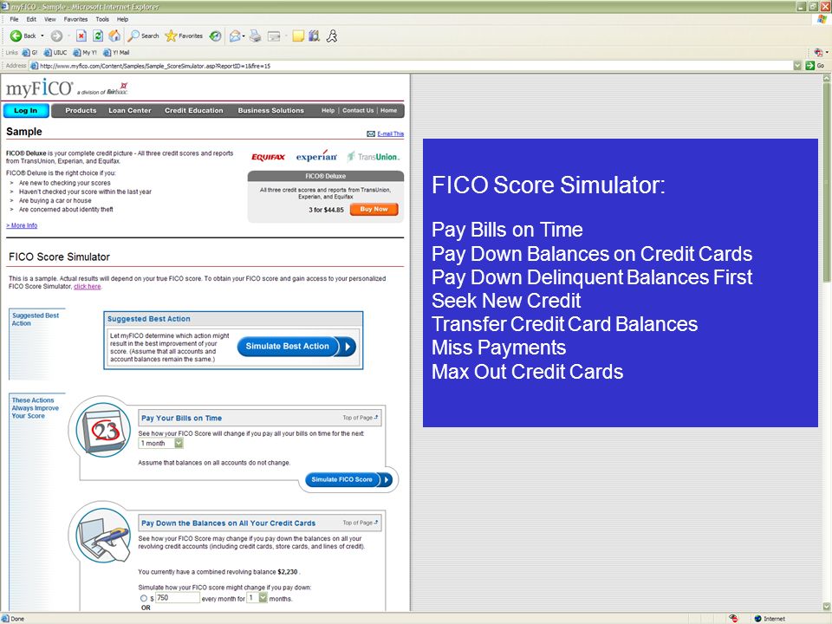Image resolution: width=832 pixels, height=624 pixels.
Task: Click Top of Page in Pay Your Bills section
Action: pos(361,418)
